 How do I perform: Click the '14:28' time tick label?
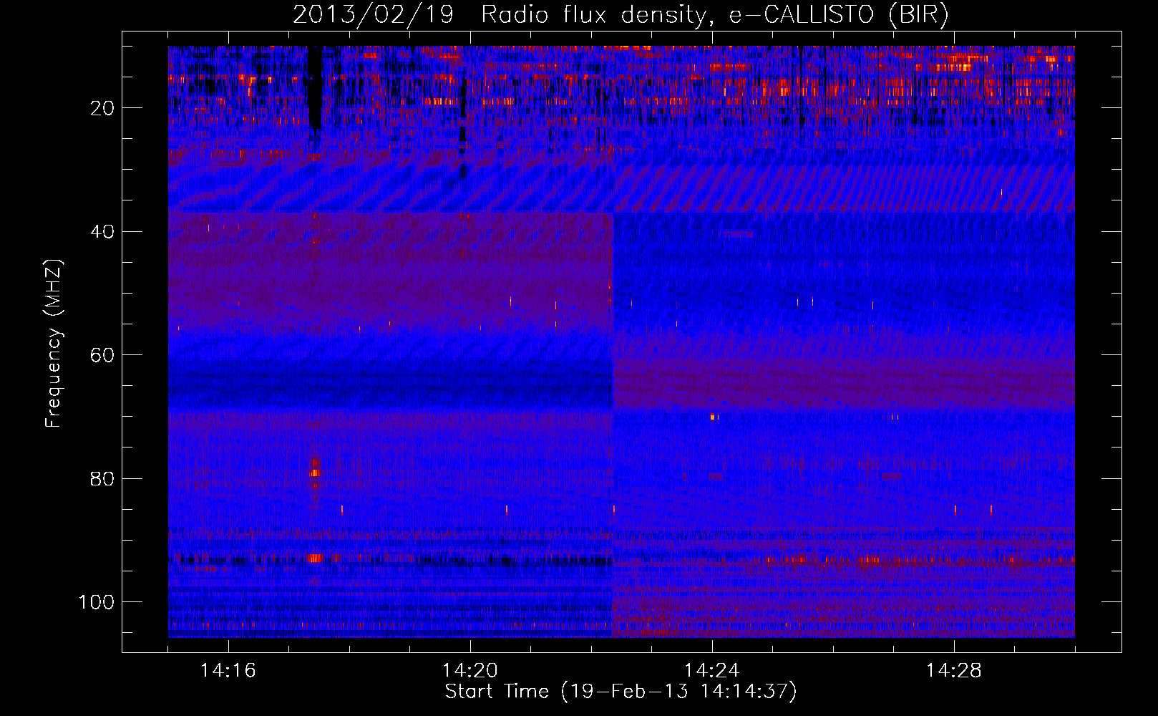click(954, 671)
